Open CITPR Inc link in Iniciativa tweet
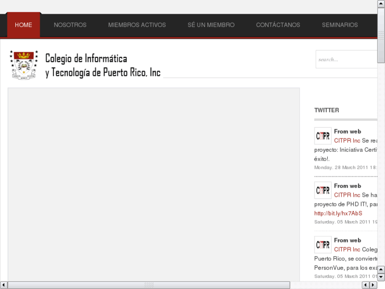Viewport: 385px width, 289px height. [347, 141]
